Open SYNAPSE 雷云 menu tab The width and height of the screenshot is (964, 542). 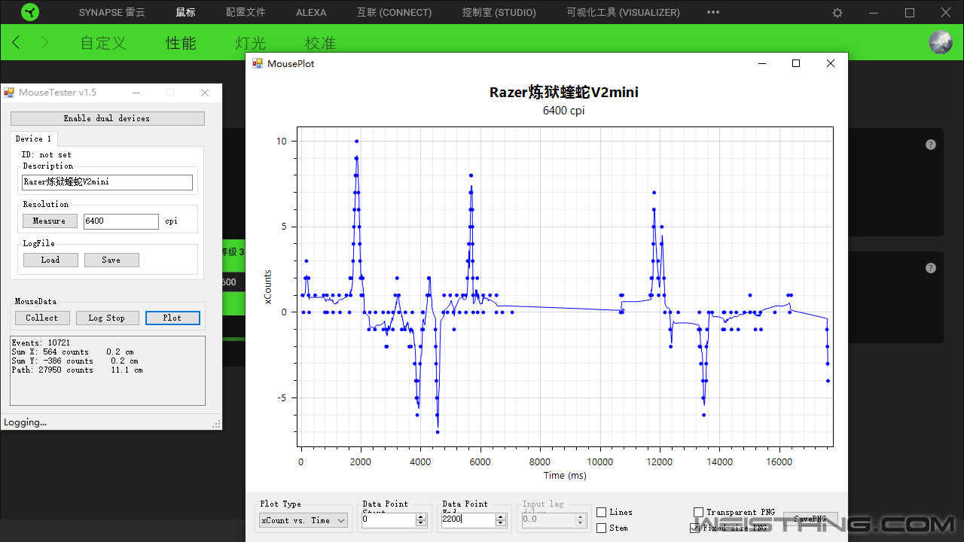tap(112, 13)
